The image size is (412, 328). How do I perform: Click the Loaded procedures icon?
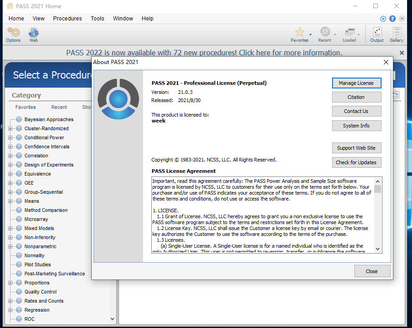pyautogui.click(x=350, y=32)
